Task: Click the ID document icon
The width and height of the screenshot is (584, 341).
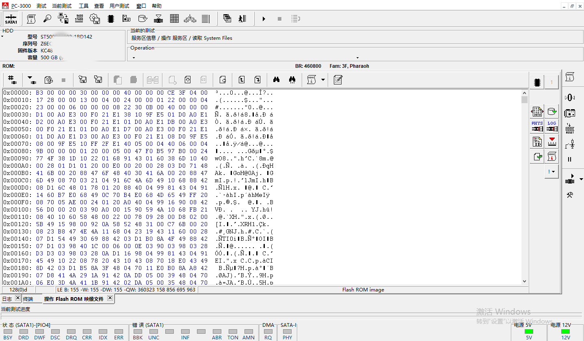Action: (537, 141)
